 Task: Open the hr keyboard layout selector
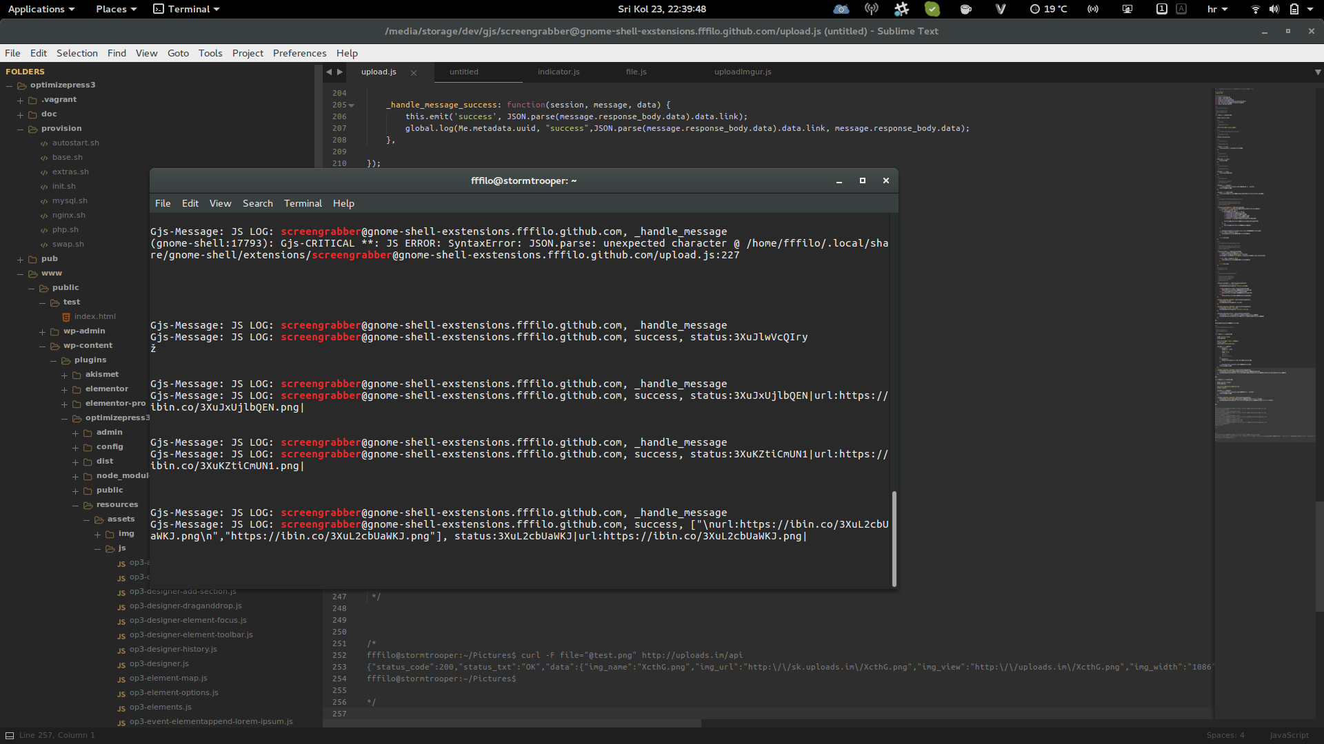(x=1217, y=9)
